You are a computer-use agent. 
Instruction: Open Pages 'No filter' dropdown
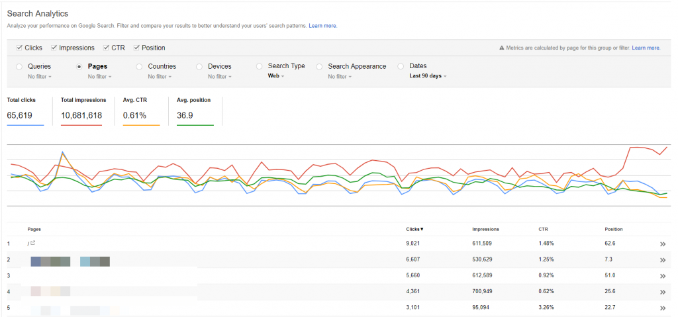[100, 77]
